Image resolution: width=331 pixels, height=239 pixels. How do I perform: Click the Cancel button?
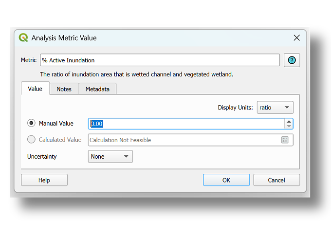tap(276, 180)
